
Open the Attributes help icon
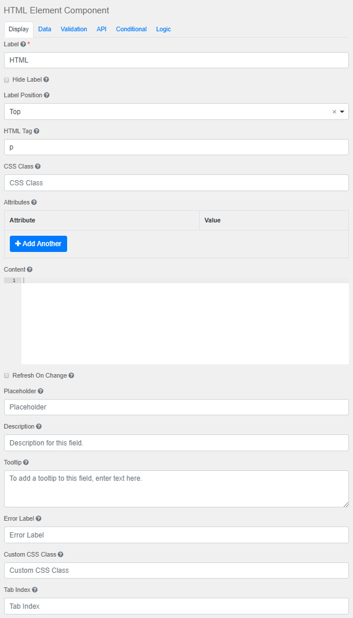tap(32, 202)
